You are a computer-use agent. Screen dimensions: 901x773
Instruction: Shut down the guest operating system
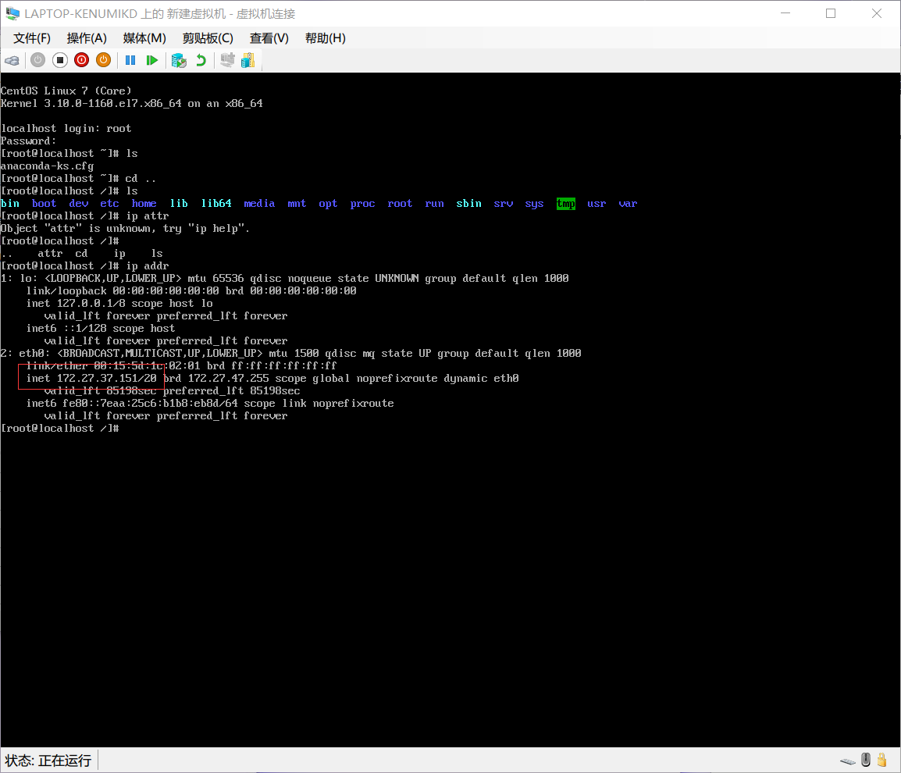(81, 60)
